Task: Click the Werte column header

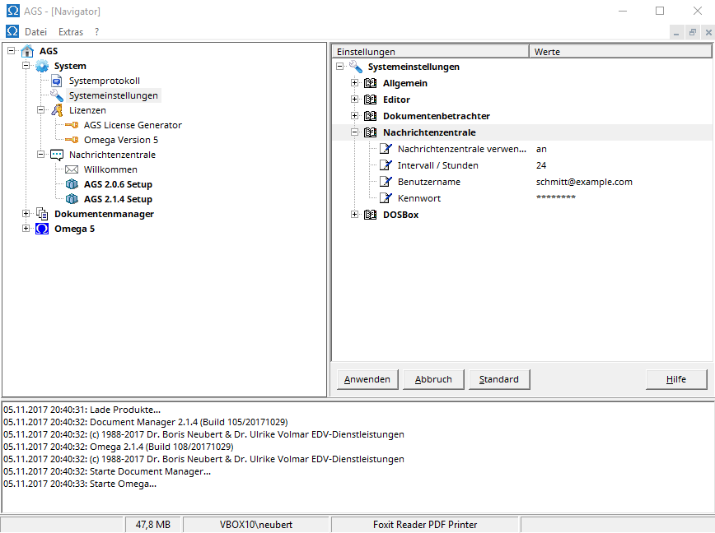Action: 620,52
